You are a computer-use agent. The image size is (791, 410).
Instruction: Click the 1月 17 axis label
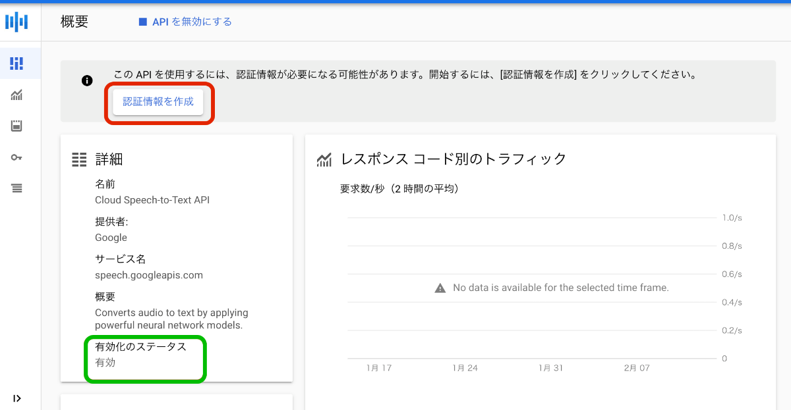379,368
